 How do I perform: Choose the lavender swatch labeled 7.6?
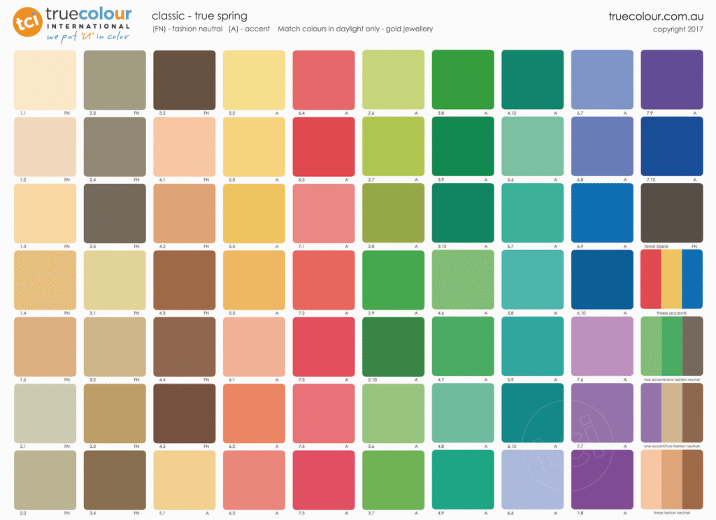pos(602,345)
